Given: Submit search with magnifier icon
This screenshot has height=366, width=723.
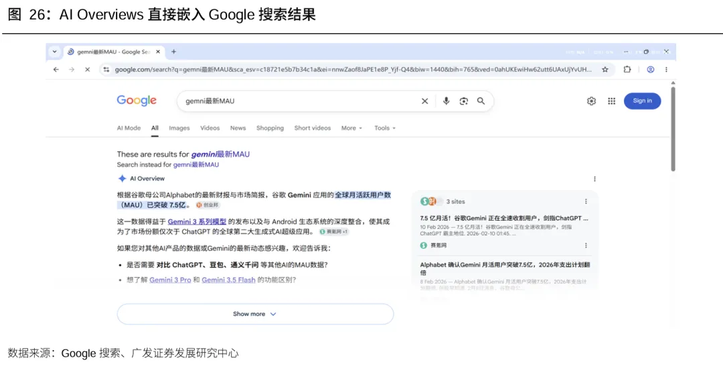Looking at the screenshot, I should point(481,101).
